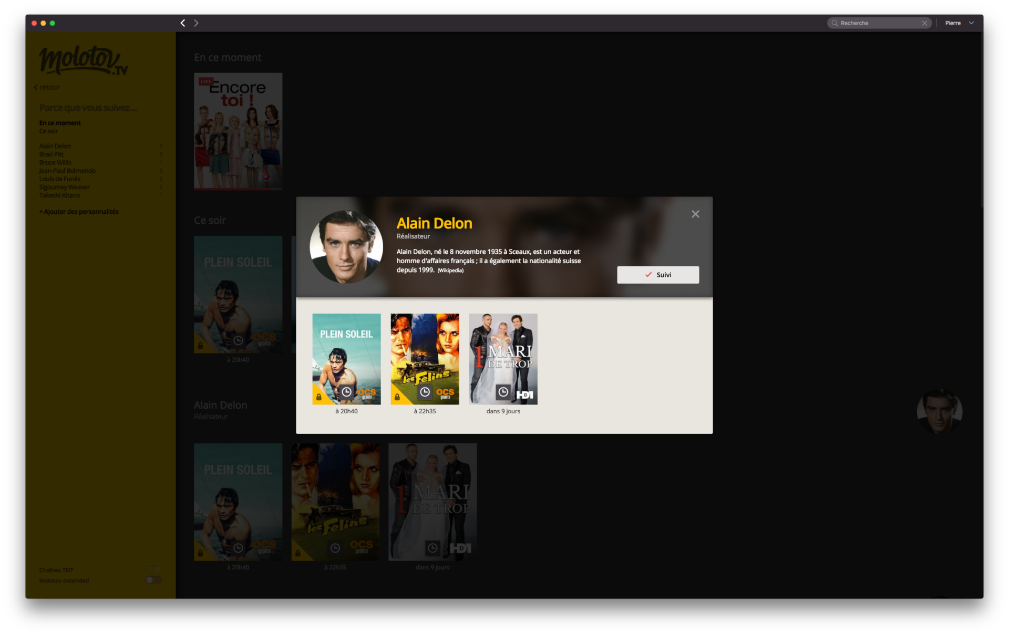Toggle the Chaînes TNT switch
This screenshot has width=1009, height=635.
click(x=154, y=570)
